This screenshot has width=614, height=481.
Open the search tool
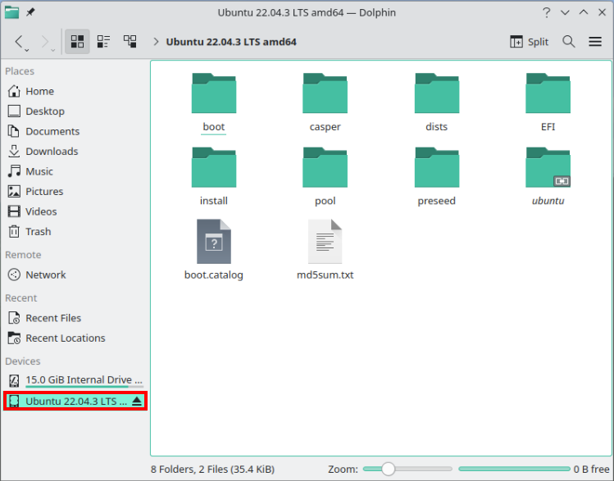tap(569, 42)
